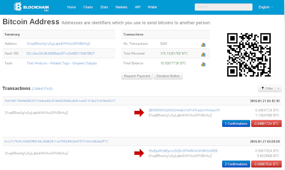Image resolution: width=285 pixels, height=170 pixels.
Task: Open the address link in Summary
Action: pyautogui.click(x=58, y=44)
